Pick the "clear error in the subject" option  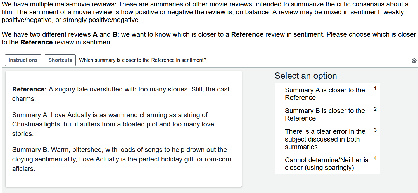coord(325,139)
